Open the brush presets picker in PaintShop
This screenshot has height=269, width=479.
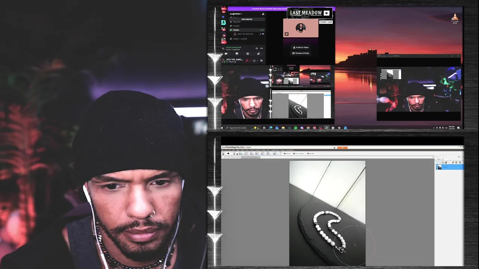click(223, 154)
